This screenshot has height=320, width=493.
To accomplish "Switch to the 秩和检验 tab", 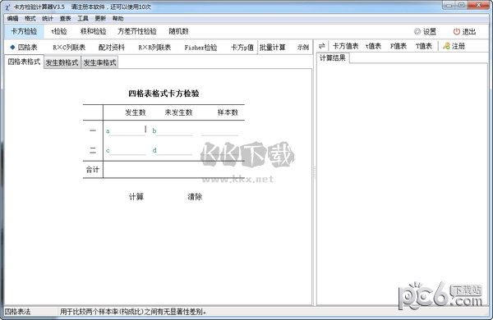I will click(94, 31).
